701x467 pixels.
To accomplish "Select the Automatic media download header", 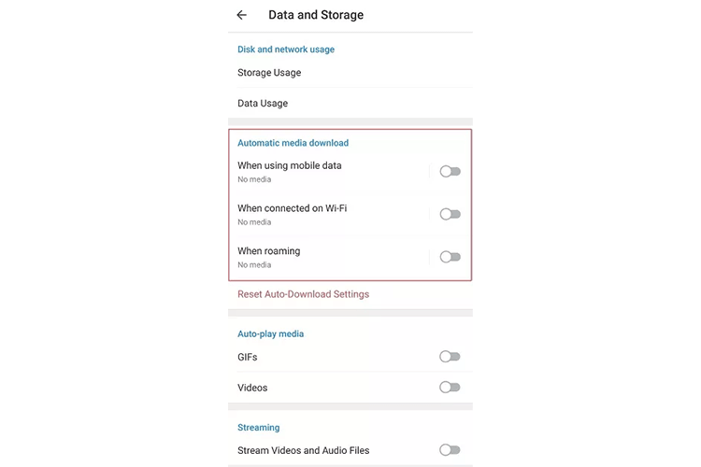I will [293, 143].
